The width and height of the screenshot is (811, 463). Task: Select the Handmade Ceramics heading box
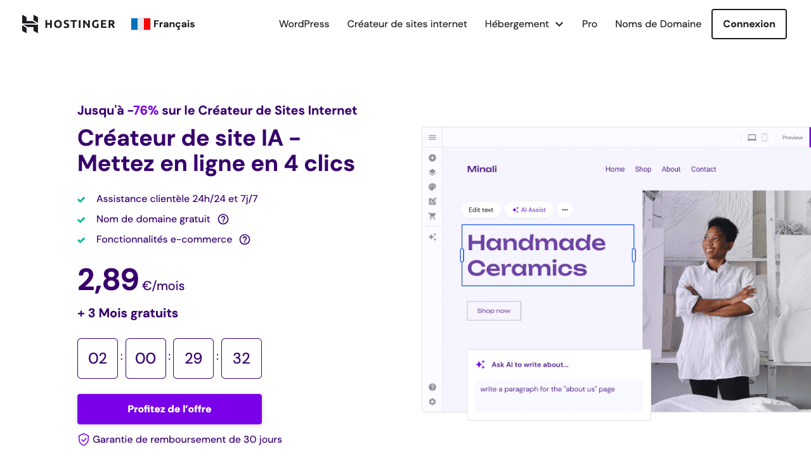click(x=548, y=255)
